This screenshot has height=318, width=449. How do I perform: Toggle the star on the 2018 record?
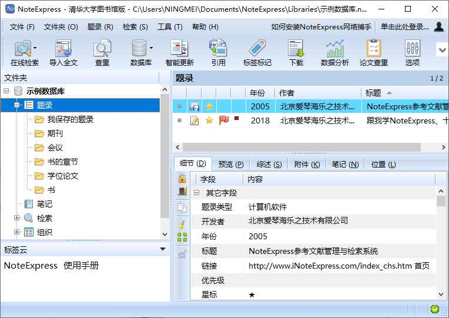[209, 120]
